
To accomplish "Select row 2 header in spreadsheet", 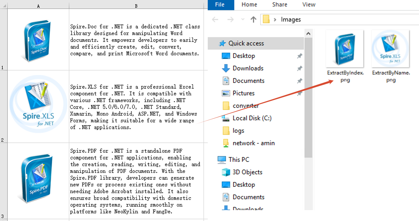I will click(x=4, y=107).
